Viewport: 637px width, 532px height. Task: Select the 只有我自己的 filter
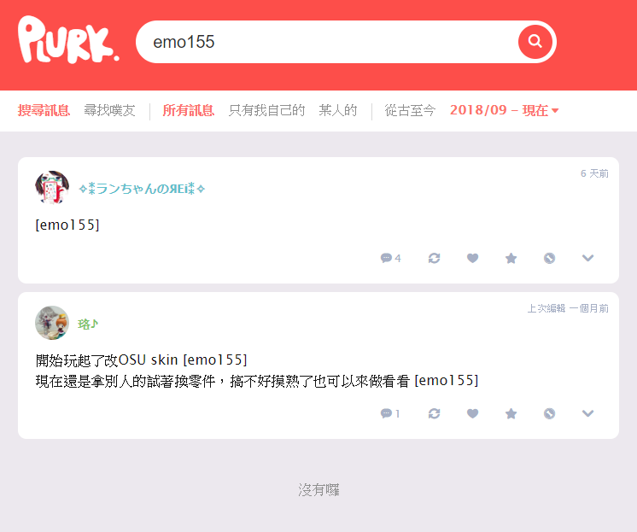[x=266, y=110]
